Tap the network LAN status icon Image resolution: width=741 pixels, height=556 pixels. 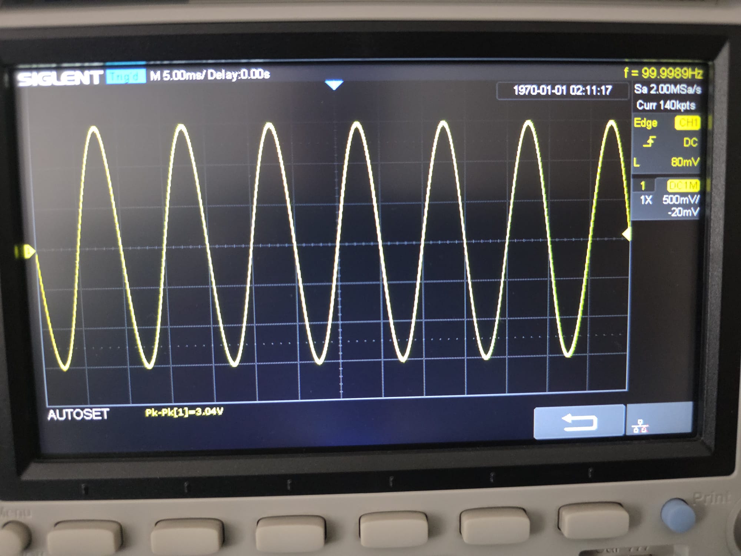(641, 427)
